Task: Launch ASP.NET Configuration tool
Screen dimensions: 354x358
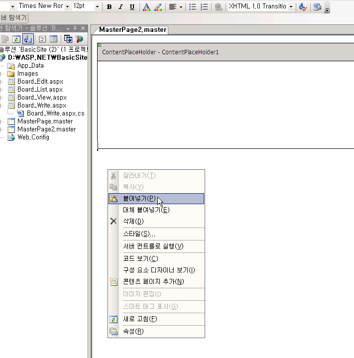Action: tap(80, 39)
